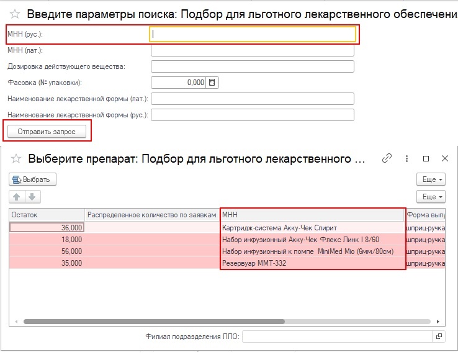Click the favorites star beside 'Введите параметры поиска'
This screenshot has height=357, width=458.
pos(14,14)
